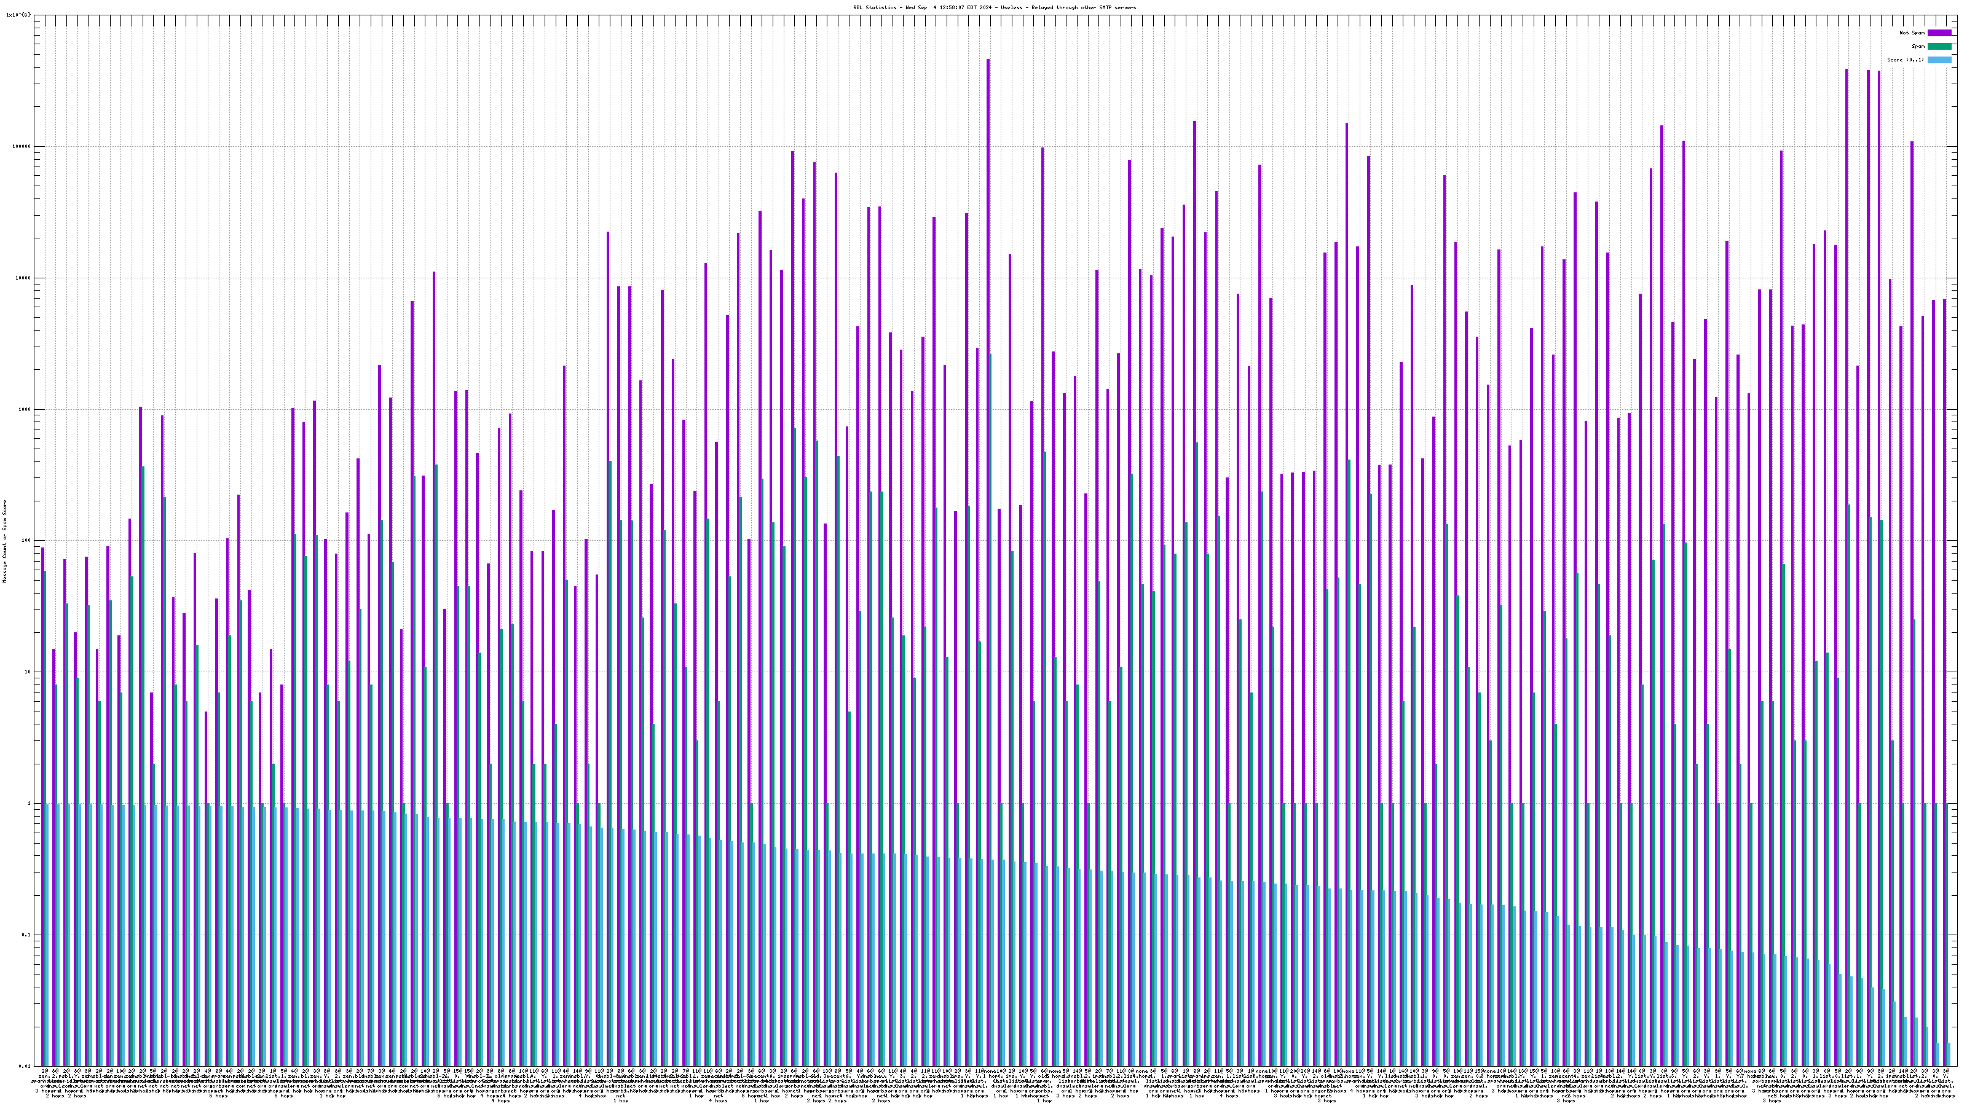Click the green Spam legend swatch

[1939, 47]
